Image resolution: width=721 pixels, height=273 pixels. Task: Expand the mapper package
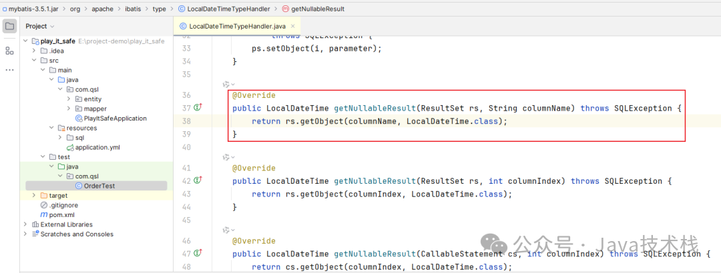69,109
